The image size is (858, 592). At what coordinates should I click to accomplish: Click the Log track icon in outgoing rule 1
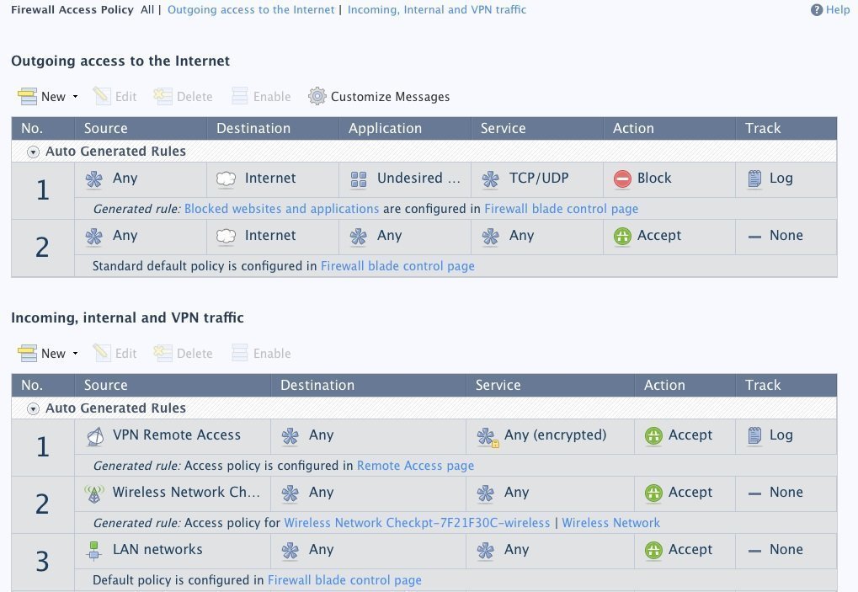click(x=754, y=179)
